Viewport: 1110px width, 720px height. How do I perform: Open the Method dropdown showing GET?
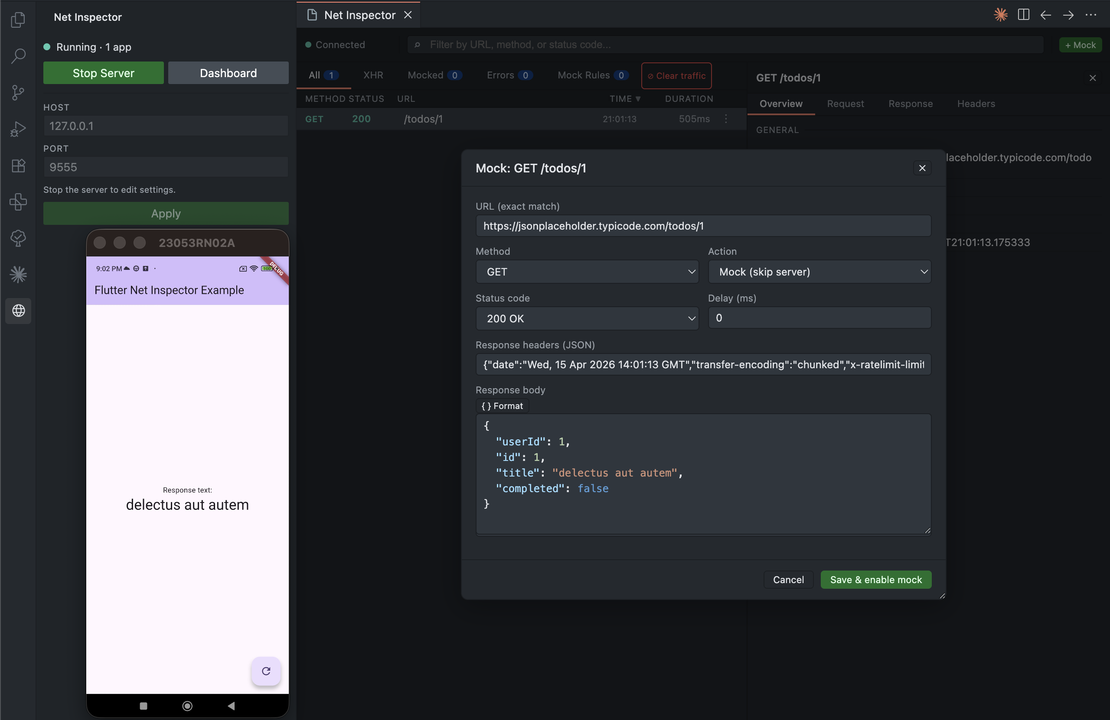point(587,272)
